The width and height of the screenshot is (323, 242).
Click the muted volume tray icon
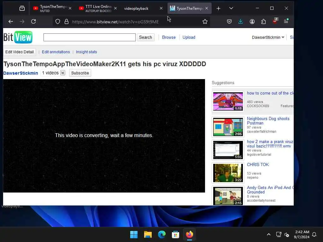[x=287, y=234]
